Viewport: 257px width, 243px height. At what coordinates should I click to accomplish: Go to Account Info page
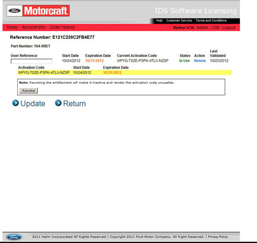click(x=34, y=27)
